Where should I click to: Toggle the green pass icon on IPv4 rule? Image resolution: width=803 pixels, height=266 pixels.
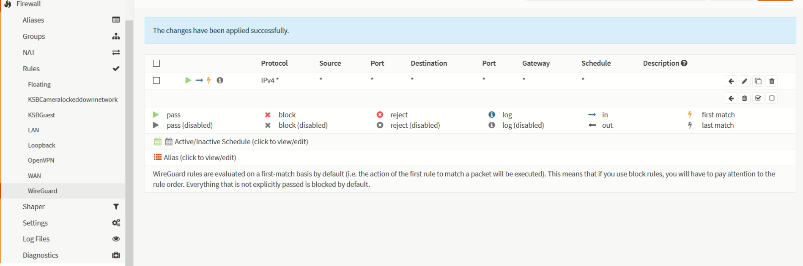point(188,80)
